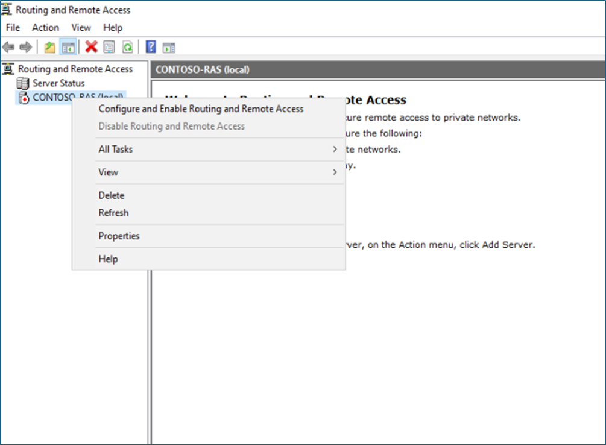The width and height of the screenshot is (606, 445).
Task: Open the Action menu in menu bar
Action: (x=45, y=28)
